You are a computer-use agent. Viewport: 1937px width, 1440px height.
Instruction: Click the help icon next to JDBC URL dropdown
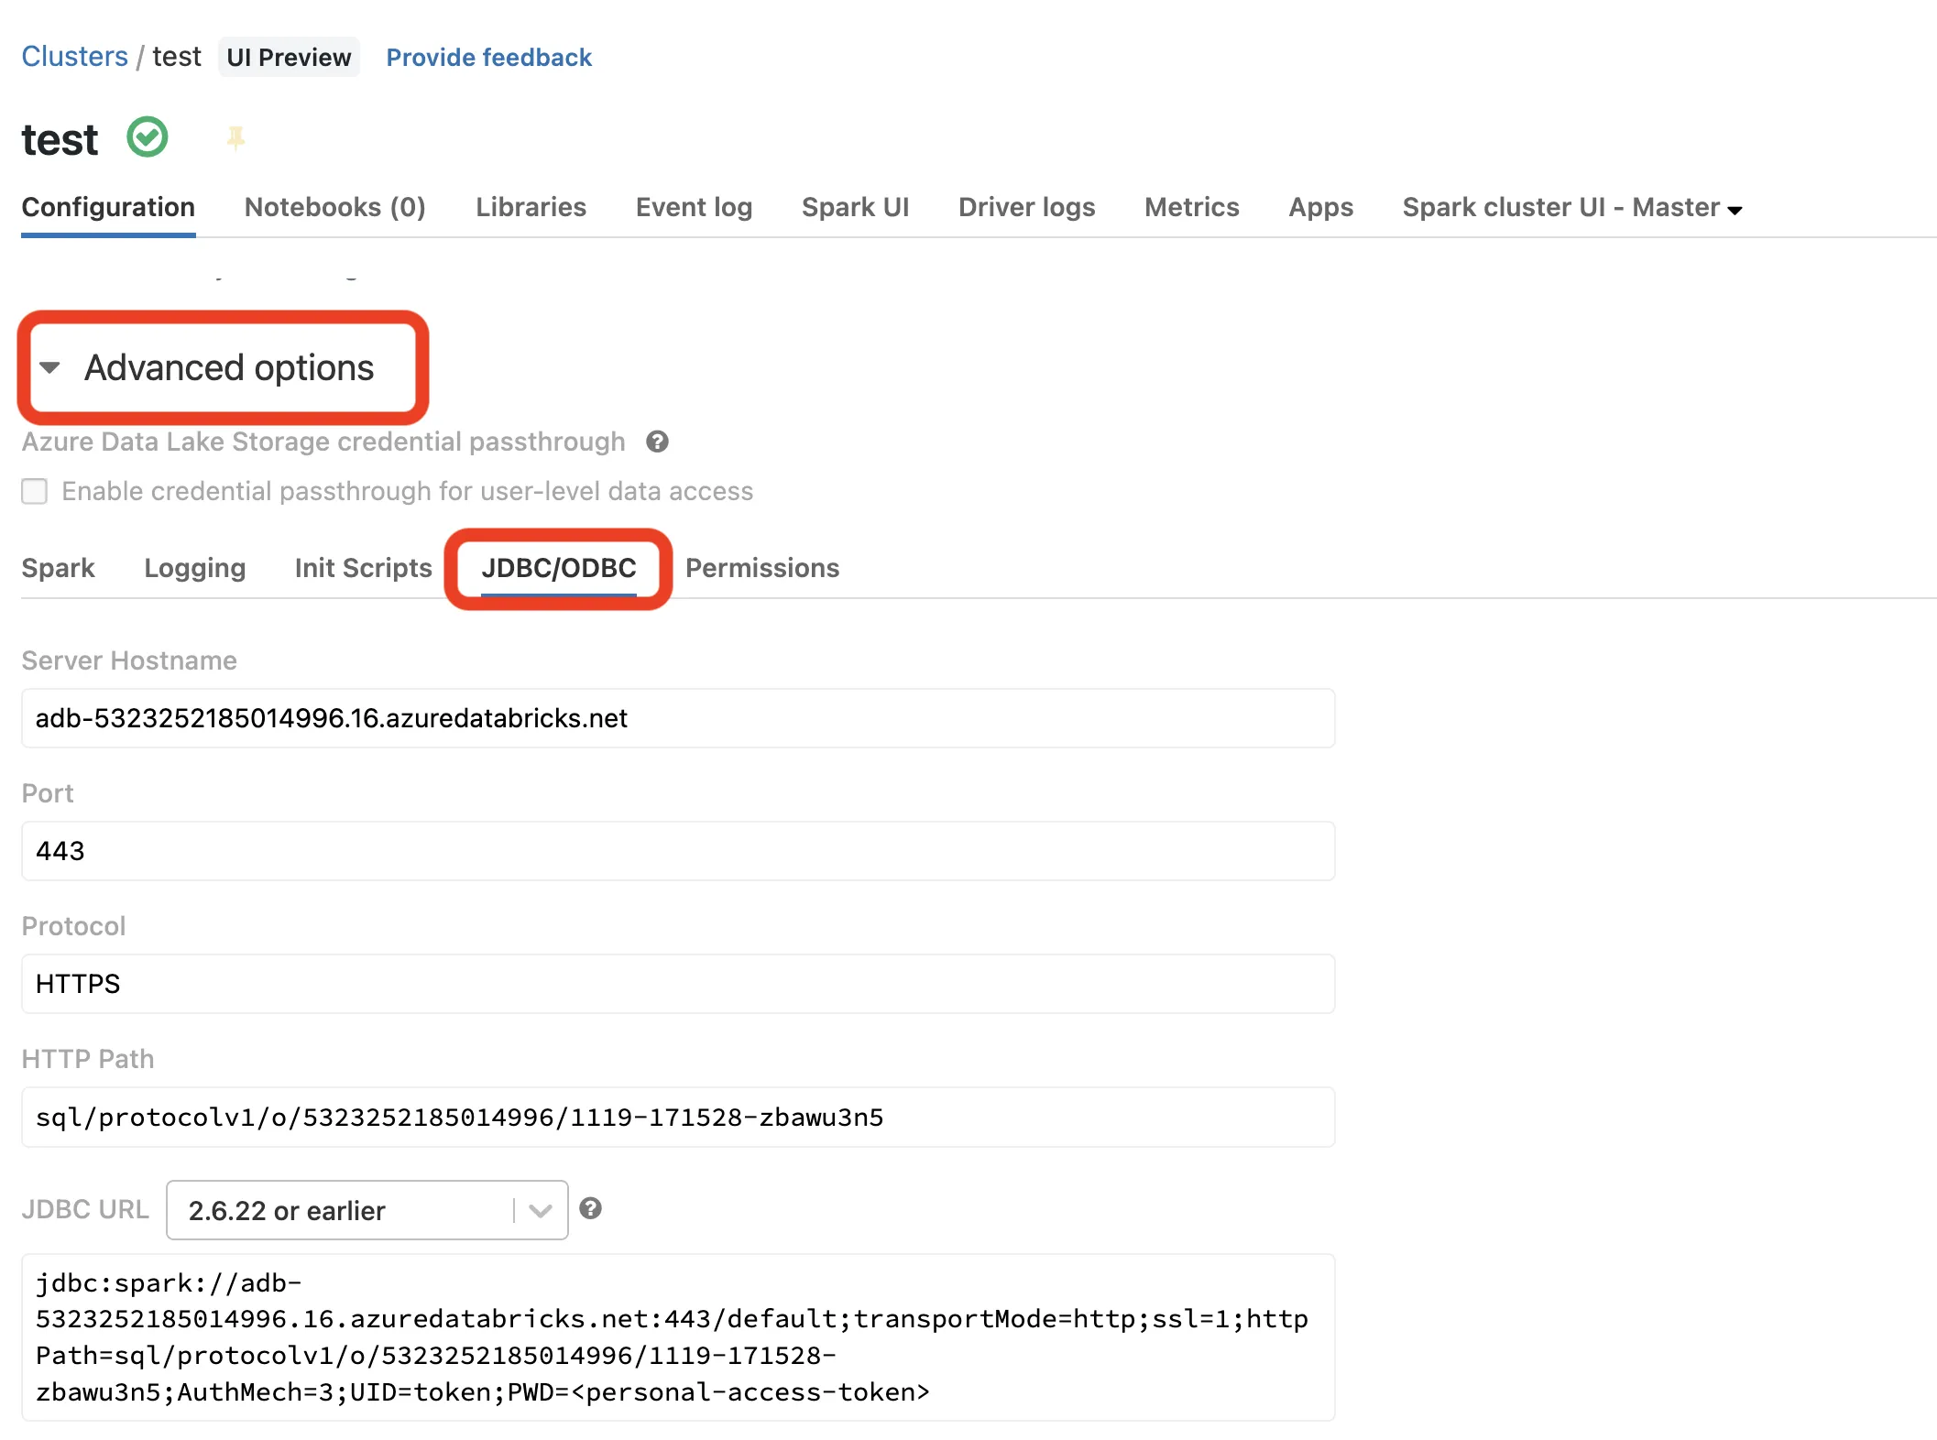click(x=591, y=1208)
